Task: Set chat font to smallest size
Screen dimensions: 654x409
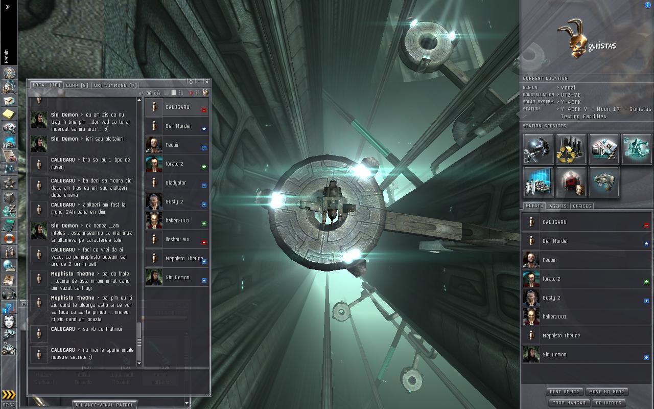Action: click(x=141, y=93)
